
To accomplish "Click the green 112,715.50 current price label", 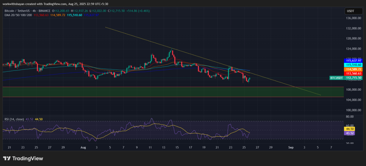I will (353, 77).
